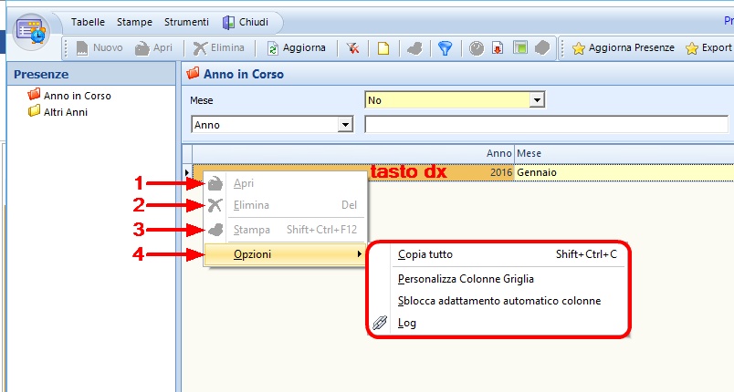Open the Tabelle menu
This screenshot has height=392, width=734.
click(x=88, y=21)
